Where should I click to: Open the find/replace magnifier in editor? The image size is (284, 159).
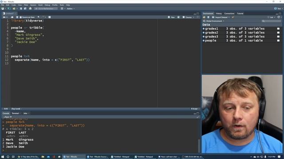click(39, 17)
